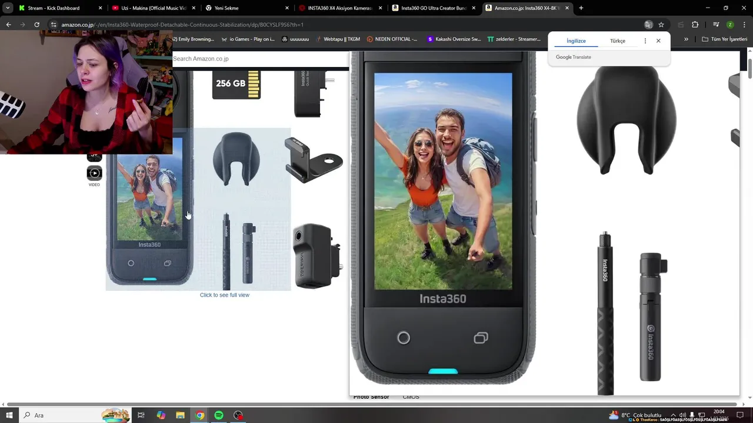Expand the hidden bookmarks chevron
Screen dimensions: 753x423
tap(686, 39)
